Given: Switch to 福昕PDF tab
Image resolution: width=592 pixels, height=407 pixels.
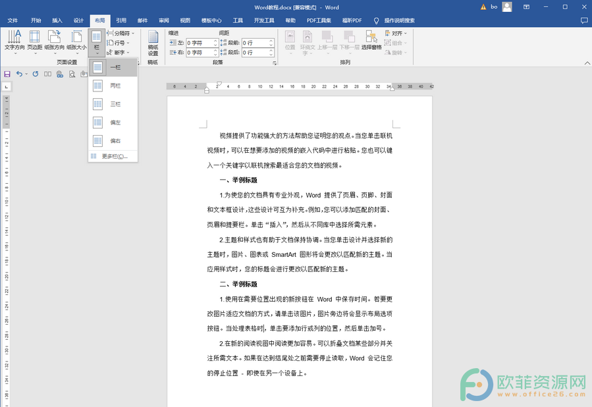Looking at the screenshot, I should 352,20.
